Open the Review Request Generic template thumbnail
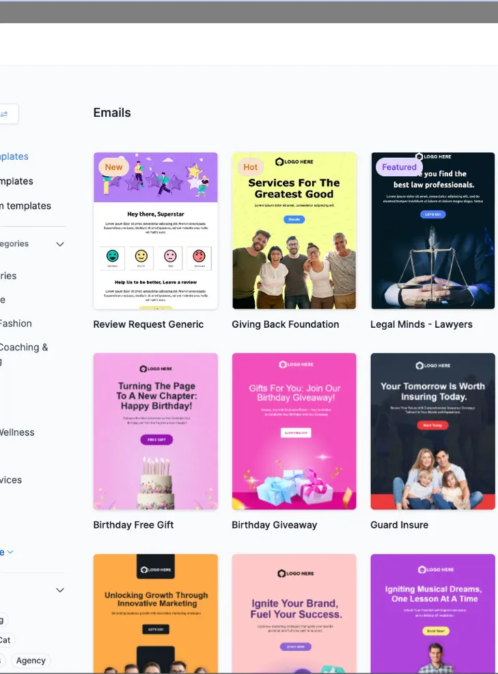 (156, 231)
